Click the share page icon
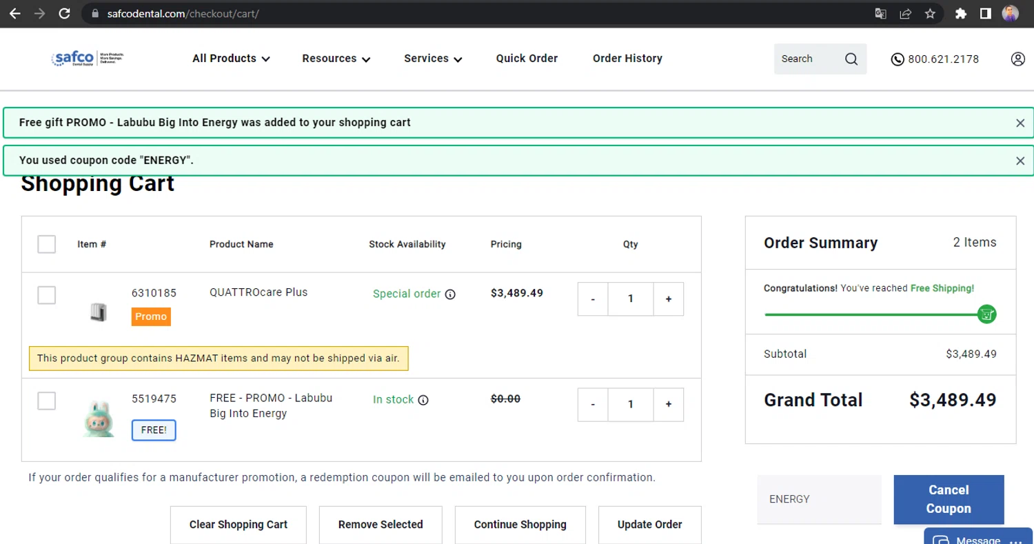Viewport: 1034px width, 544px height. pyautogui.click(x=905, y=13)
